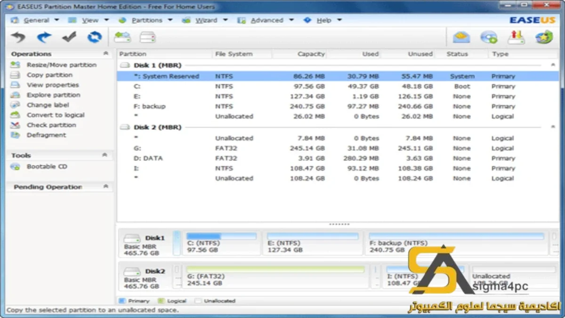565x318 pixels.
Task: Click the Undo arrow in the toolbar
Action: (x=18, y=37)
